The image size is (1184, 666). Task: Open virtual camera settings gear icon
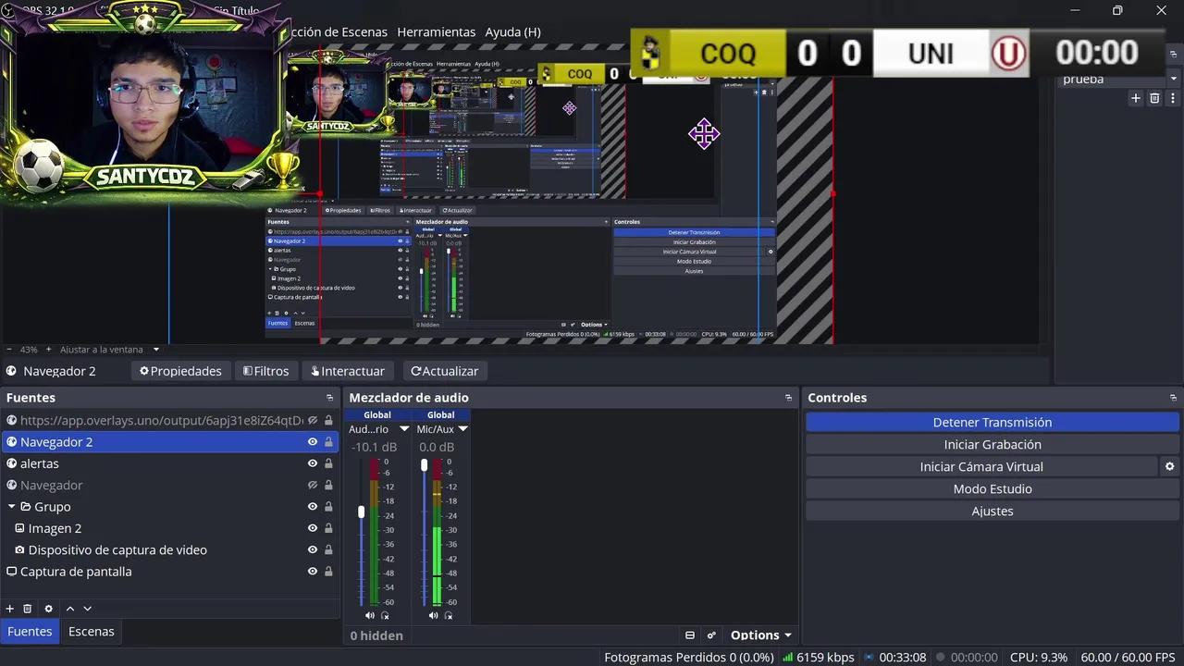pos(1169,467)
